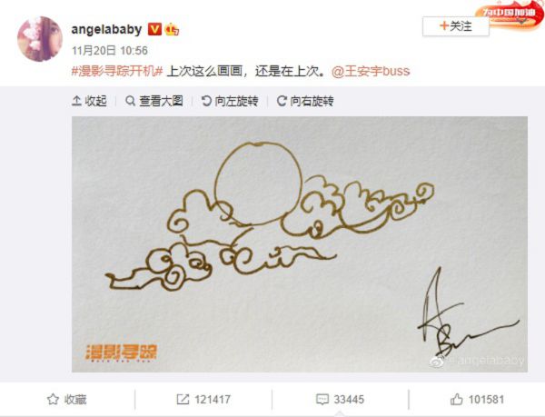The width and height of the screenshot is (545, 417).
Task: Rotate the image right with 向右旋转
Action: [x=305, y=101]
